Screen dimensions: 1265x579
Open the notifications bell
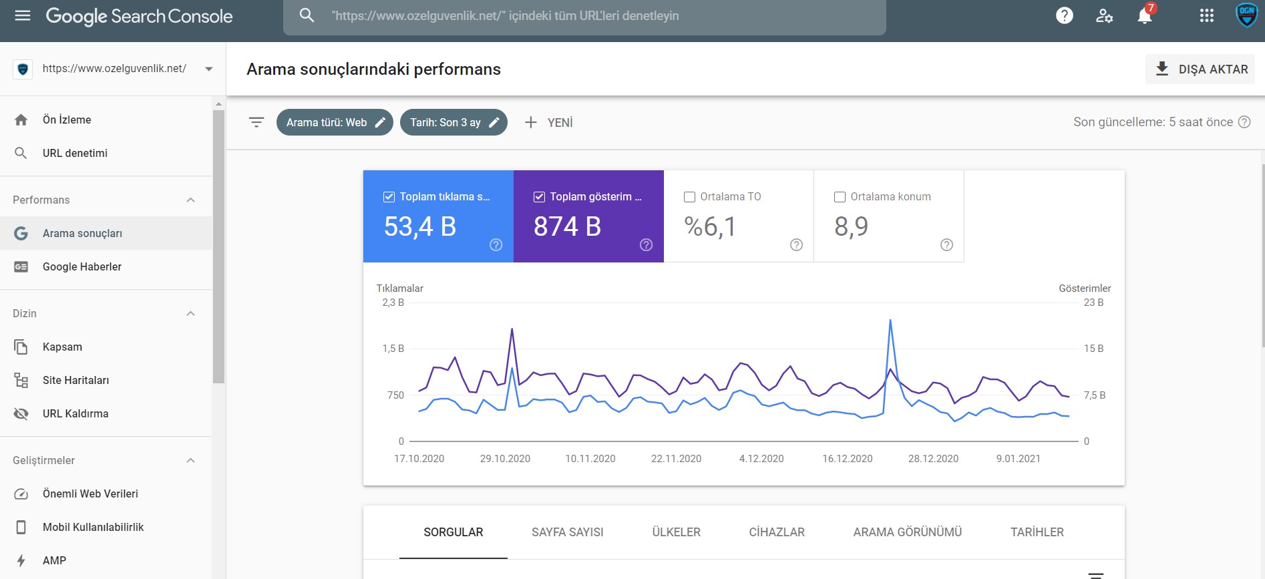[x=1145, y=15]
